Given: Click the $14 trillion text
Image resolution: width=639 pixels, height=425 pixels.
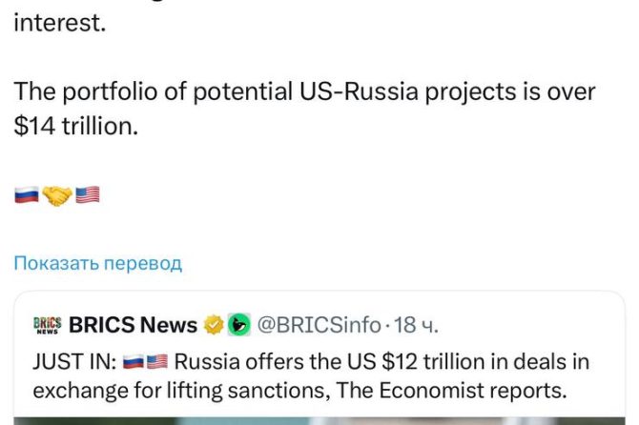Looking at the screenshot, I should click(76, 125).
